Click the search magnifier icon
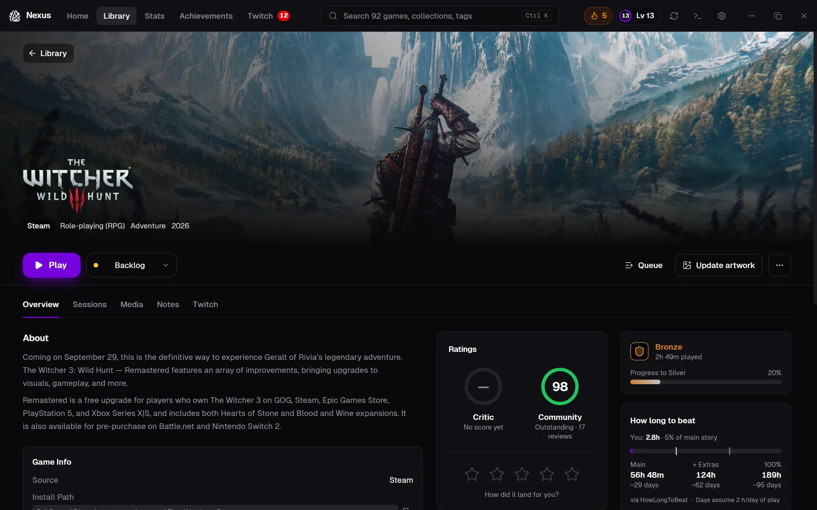The image size is (817, 510). (333, 16)
